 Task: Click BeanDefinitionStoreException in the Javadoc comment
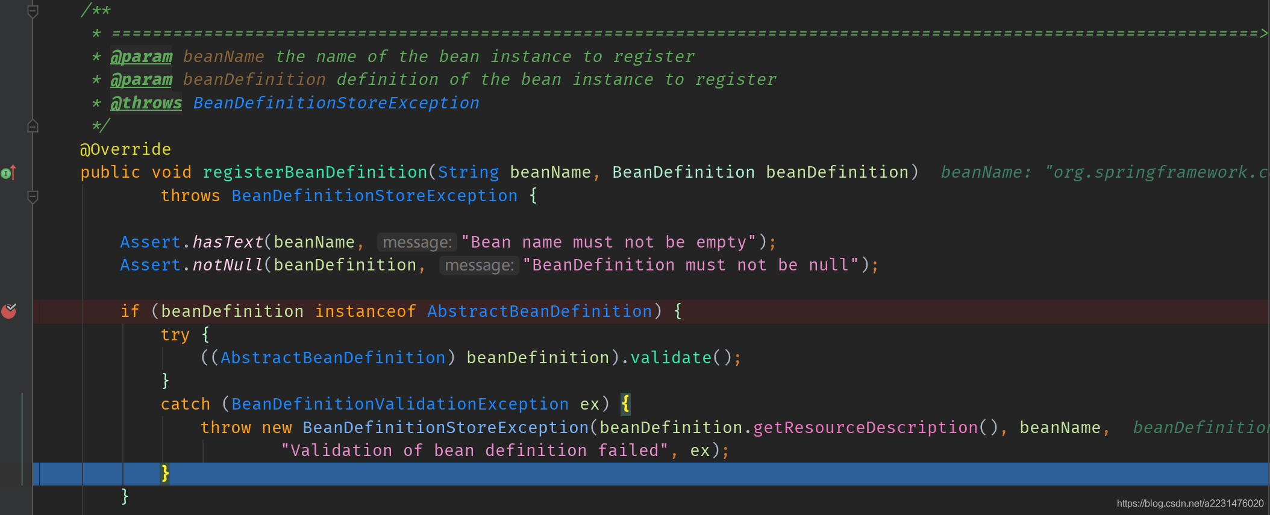pyautogui.click(x=336, y=103)
